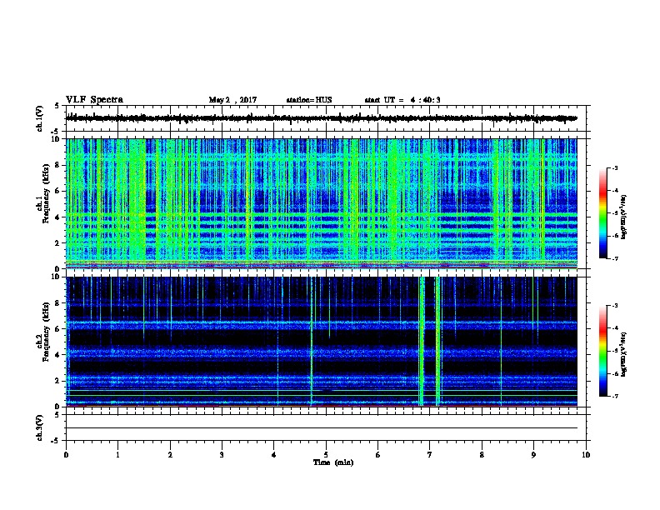
Task: Click tick "3" on the Time axis
Action: (x=222, y=455)
